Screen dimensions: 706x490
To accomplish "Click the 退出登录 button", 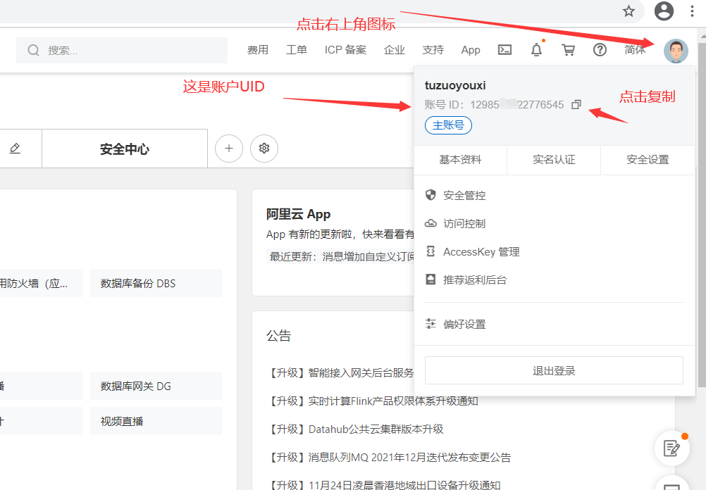I will click(554, 370).
